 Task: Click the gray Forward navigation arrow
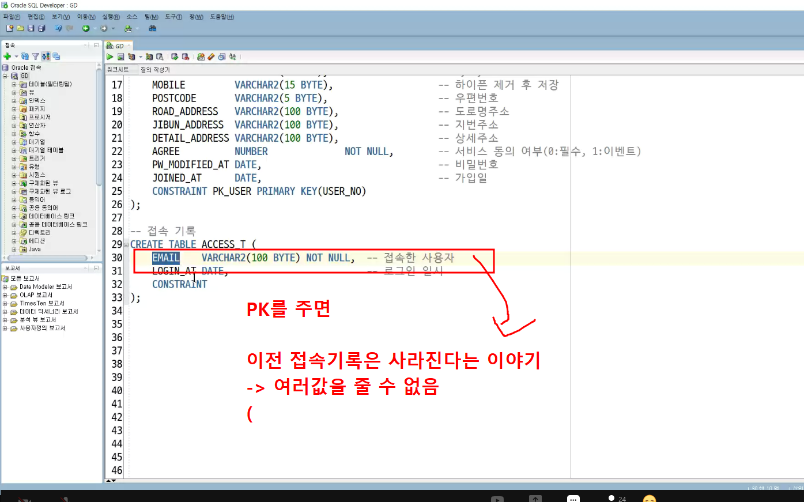104,28
